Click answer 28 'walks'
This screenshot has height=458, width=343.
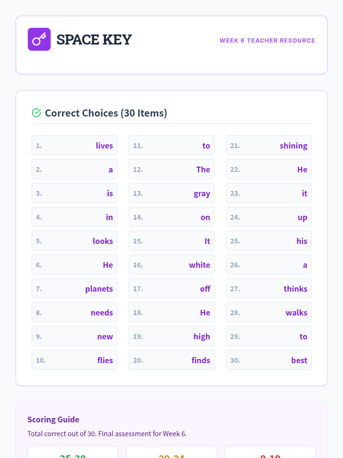pyautogui.click(x=269, y=312)
